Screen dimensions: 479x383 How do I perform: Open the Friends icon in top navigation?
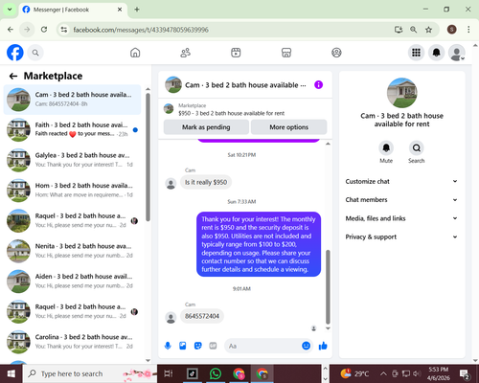(186, 53)
